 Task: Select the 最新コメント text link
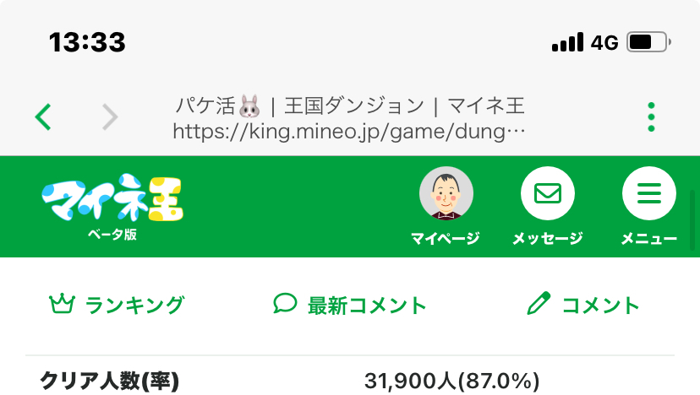(x=367, y=306)
